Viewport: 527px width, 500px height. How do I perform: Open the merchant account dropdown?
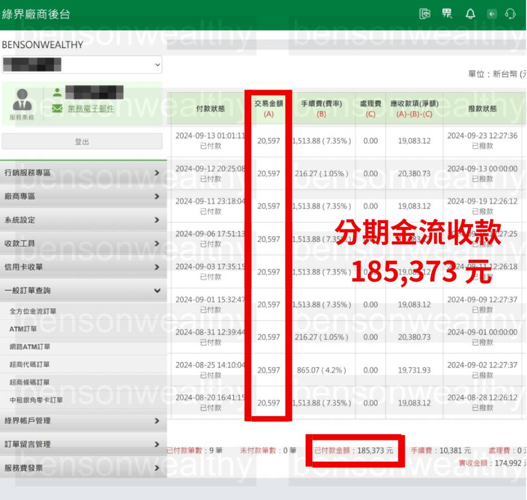[x=82, y=65]
